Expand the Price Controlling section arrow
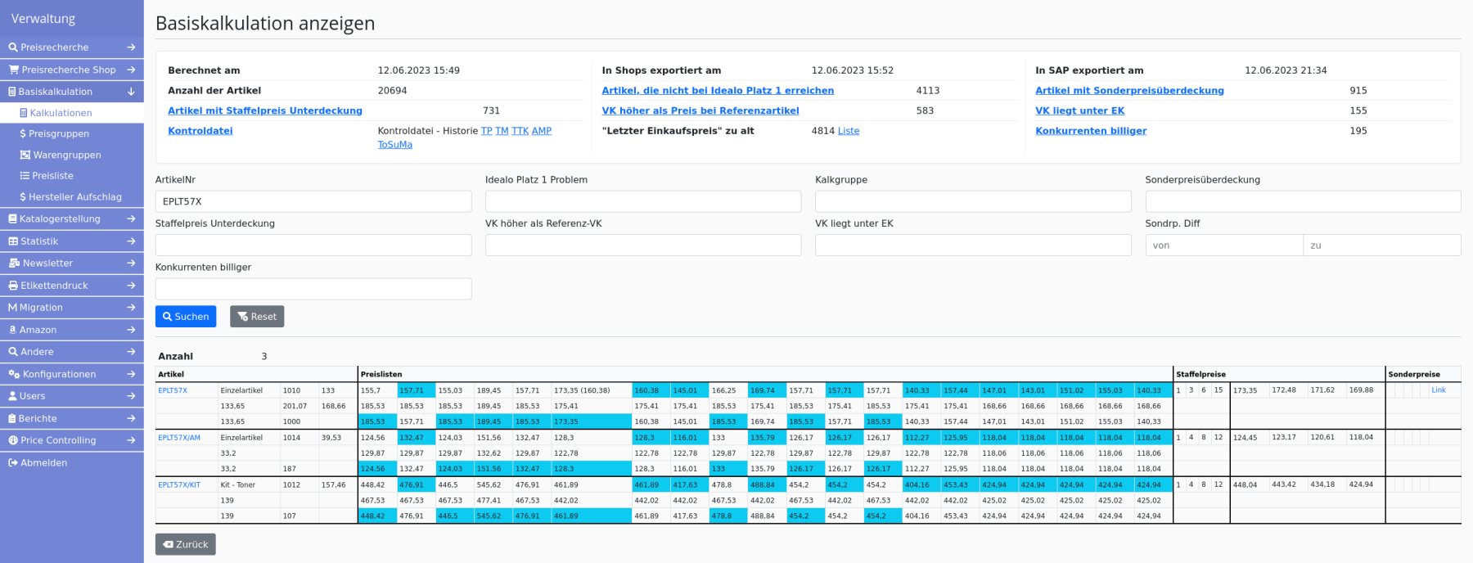The width and height of the screenshot is (1473, 563). pyautogui.click(x=131, y=440)
